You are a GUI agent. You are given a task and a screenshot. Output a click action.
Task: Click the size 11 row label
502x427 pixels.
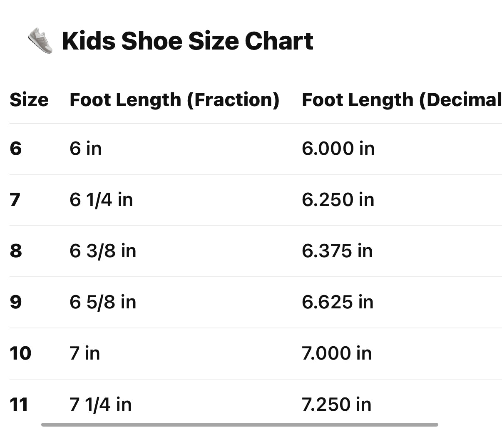point(19,405)
